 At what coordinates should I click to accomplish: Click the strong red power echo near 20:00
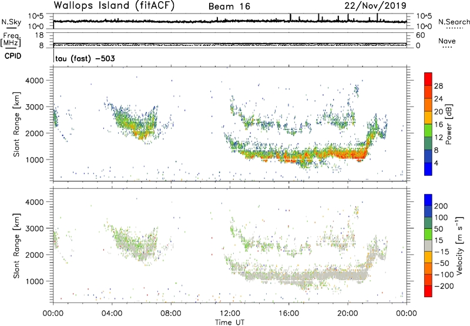point(348,154)
